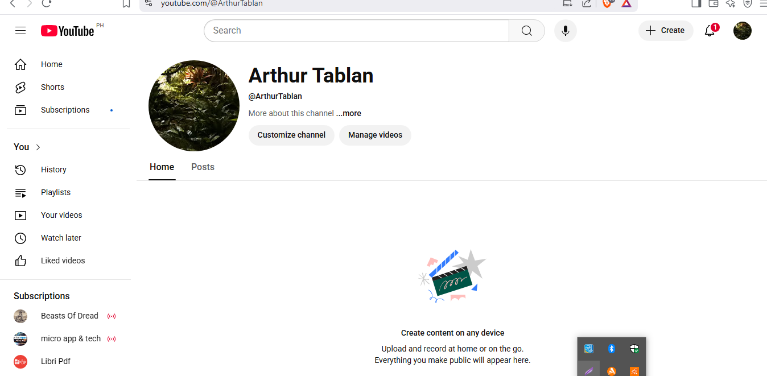Toggle the browser sidebar panel icon
This screenshot has width=767, height=376.
click(696, 3)
